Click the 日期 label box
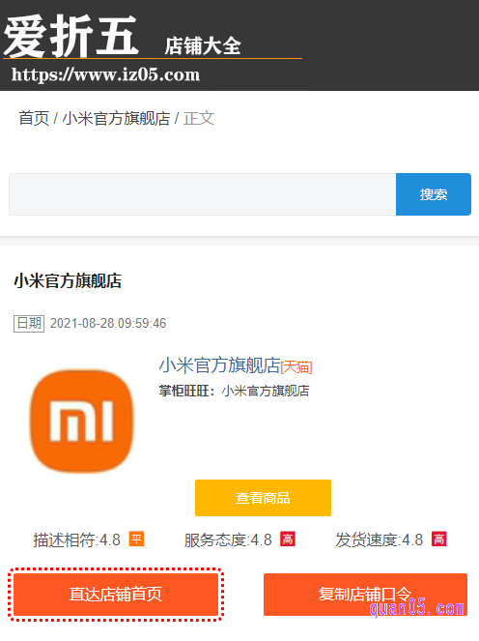479x641 pixels. point(29,323)
